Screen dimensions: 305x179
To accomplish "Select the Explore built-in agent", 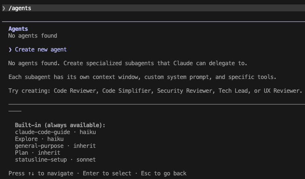I will tap(26, 139).
